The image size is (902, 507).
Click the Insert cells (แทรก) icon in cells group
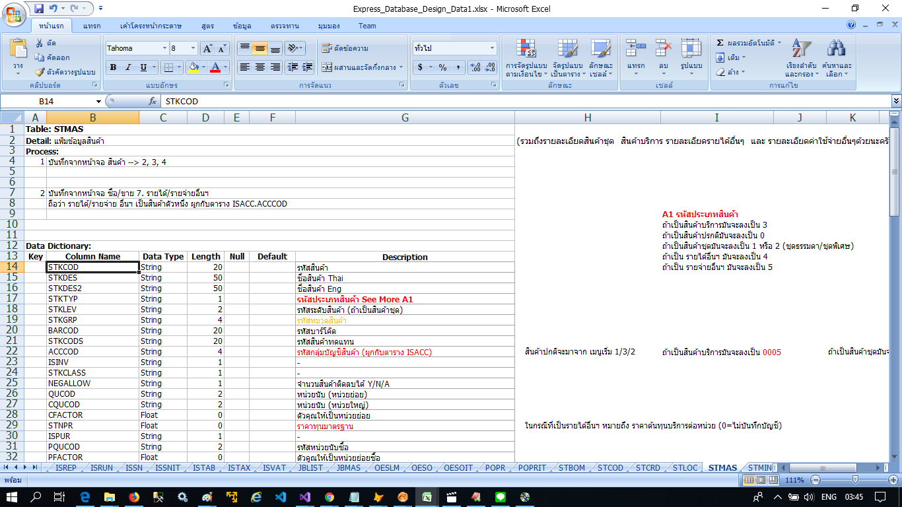[636, 48]
